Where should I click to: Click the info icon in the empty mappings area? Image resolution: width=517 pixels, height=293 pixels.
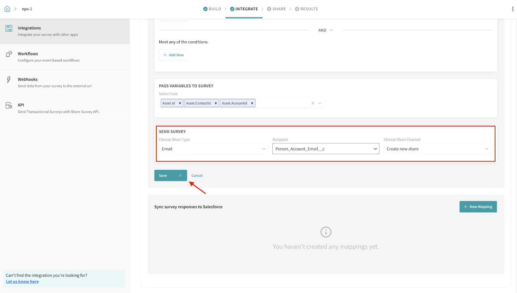coord(326,232)
